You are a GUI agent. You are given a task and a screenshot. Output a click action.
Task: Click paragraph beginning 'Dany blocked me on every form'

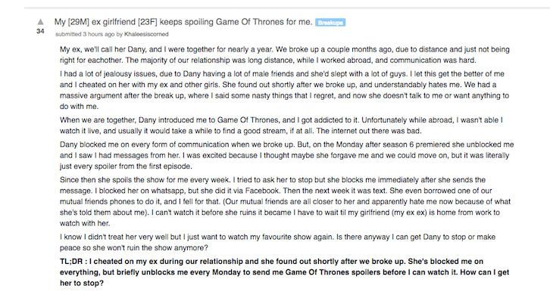coord(286,155)
